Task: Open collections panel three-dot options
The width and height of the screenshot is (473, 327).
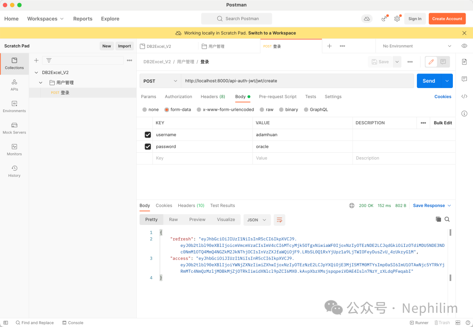Action: click(x=129, y=60)
